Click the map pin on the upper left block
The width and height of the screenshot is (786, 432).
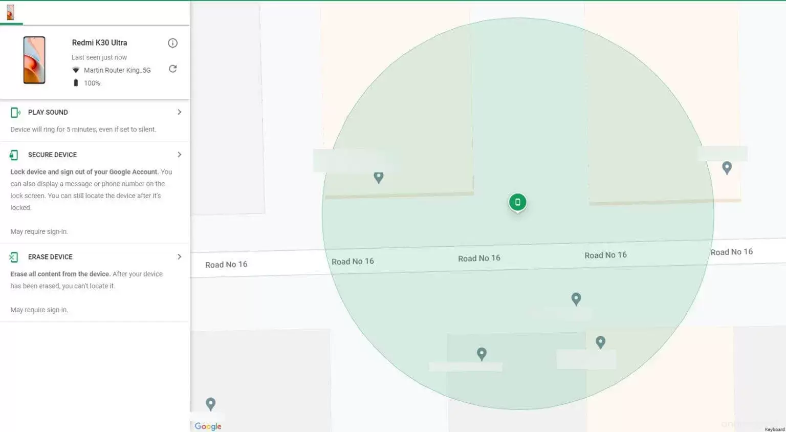coord(379,178)
